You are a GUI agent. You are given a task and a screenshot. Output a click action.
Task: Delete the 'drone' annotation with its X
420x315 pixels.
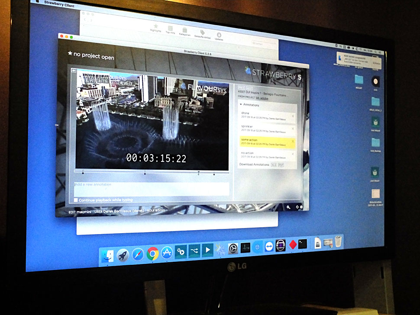tap(293, 116)
